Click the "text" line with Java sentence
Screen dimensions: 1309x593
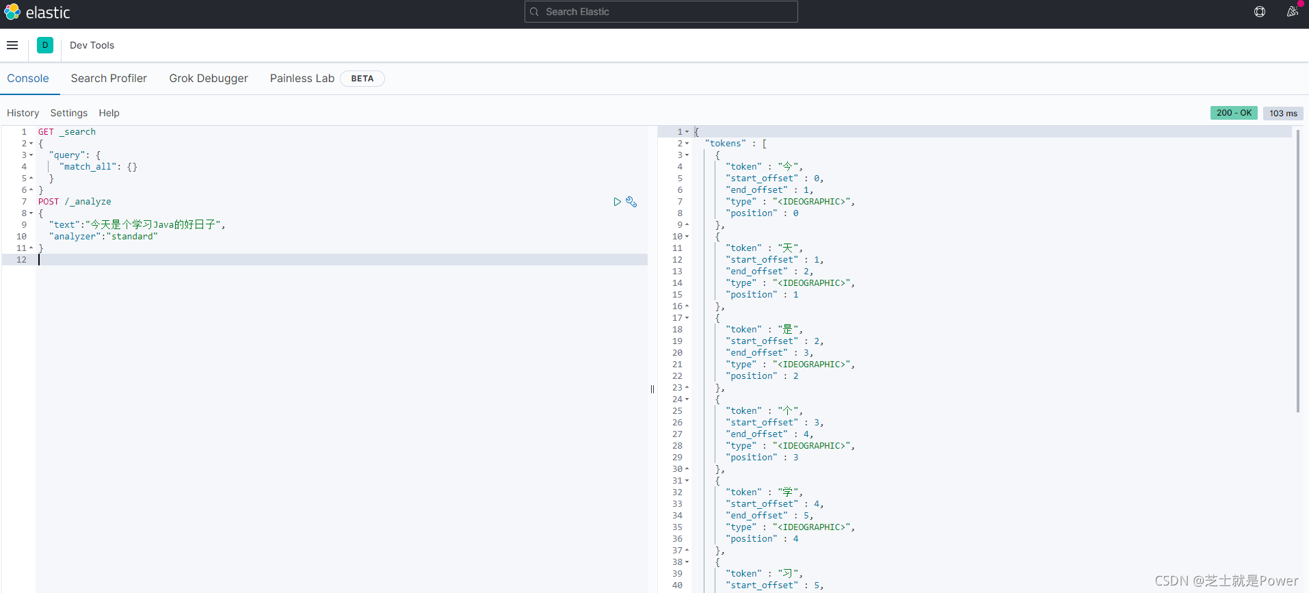[x=137, y=225]
